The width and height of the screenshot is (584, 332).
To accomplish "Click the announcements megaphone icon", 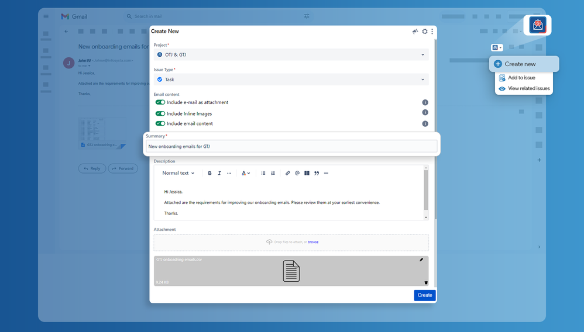I will [415, 32].
